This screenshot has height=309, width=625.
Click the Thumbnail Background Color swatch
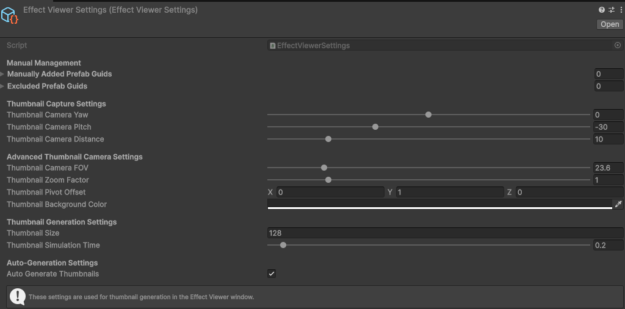point(439,204)
